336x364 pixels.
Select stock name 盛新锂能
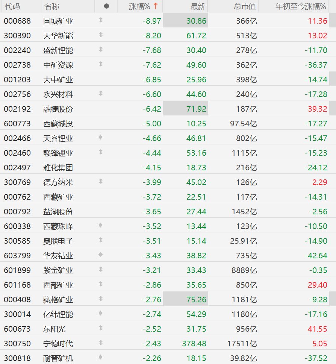[58, 50]
